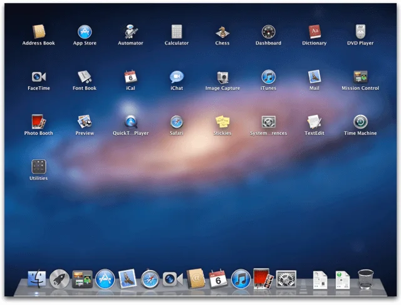
Task: Click the Finder icon in the Dock
Action: [37, 279]
